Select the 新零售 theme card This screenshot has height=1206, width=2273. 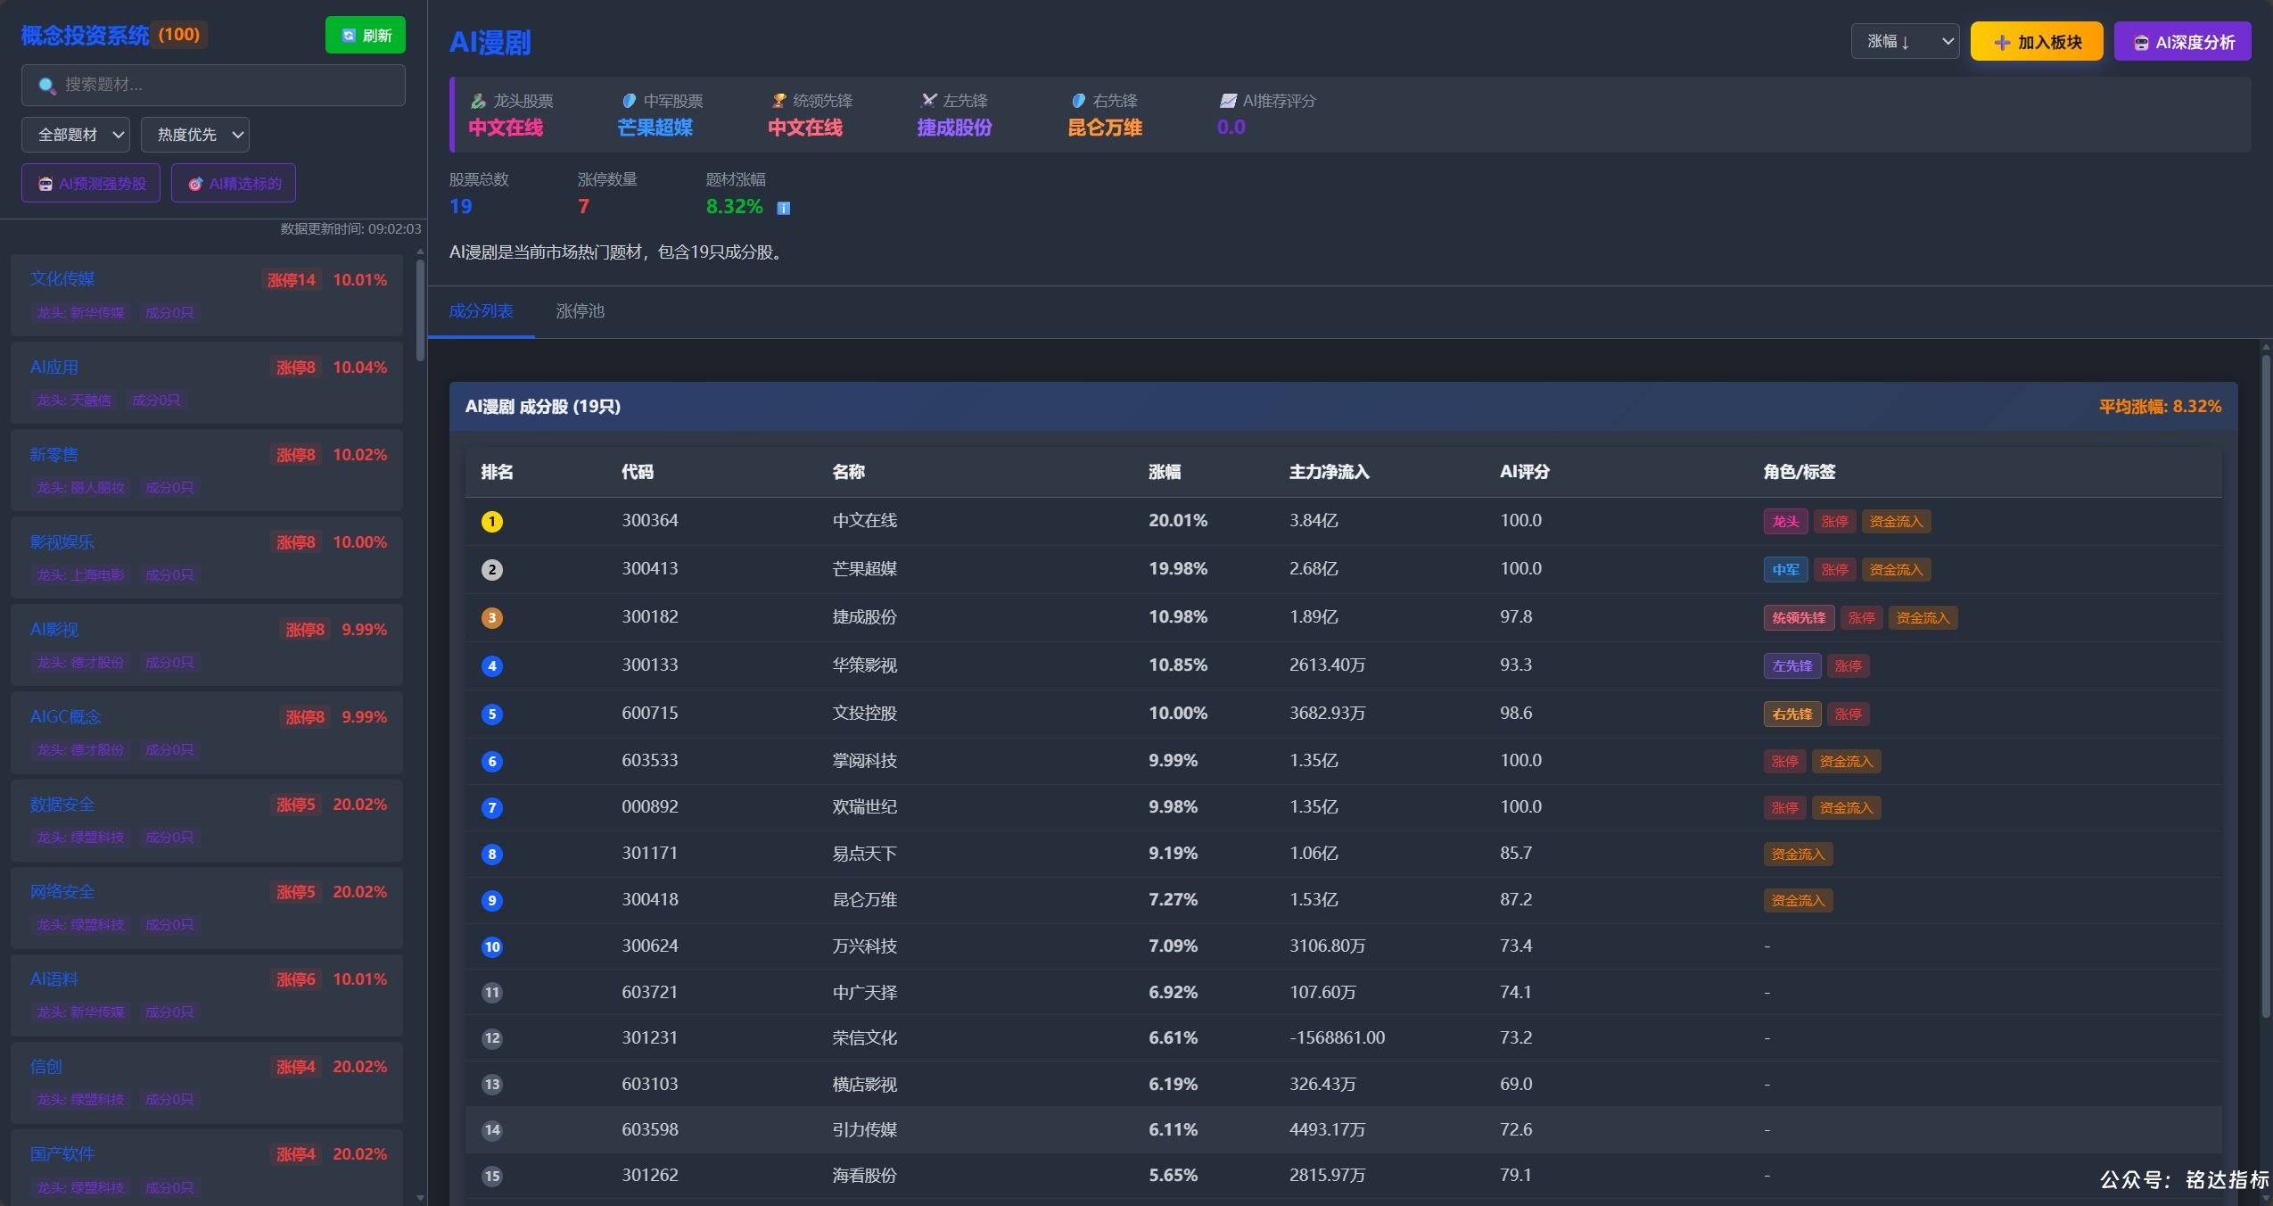207,470
